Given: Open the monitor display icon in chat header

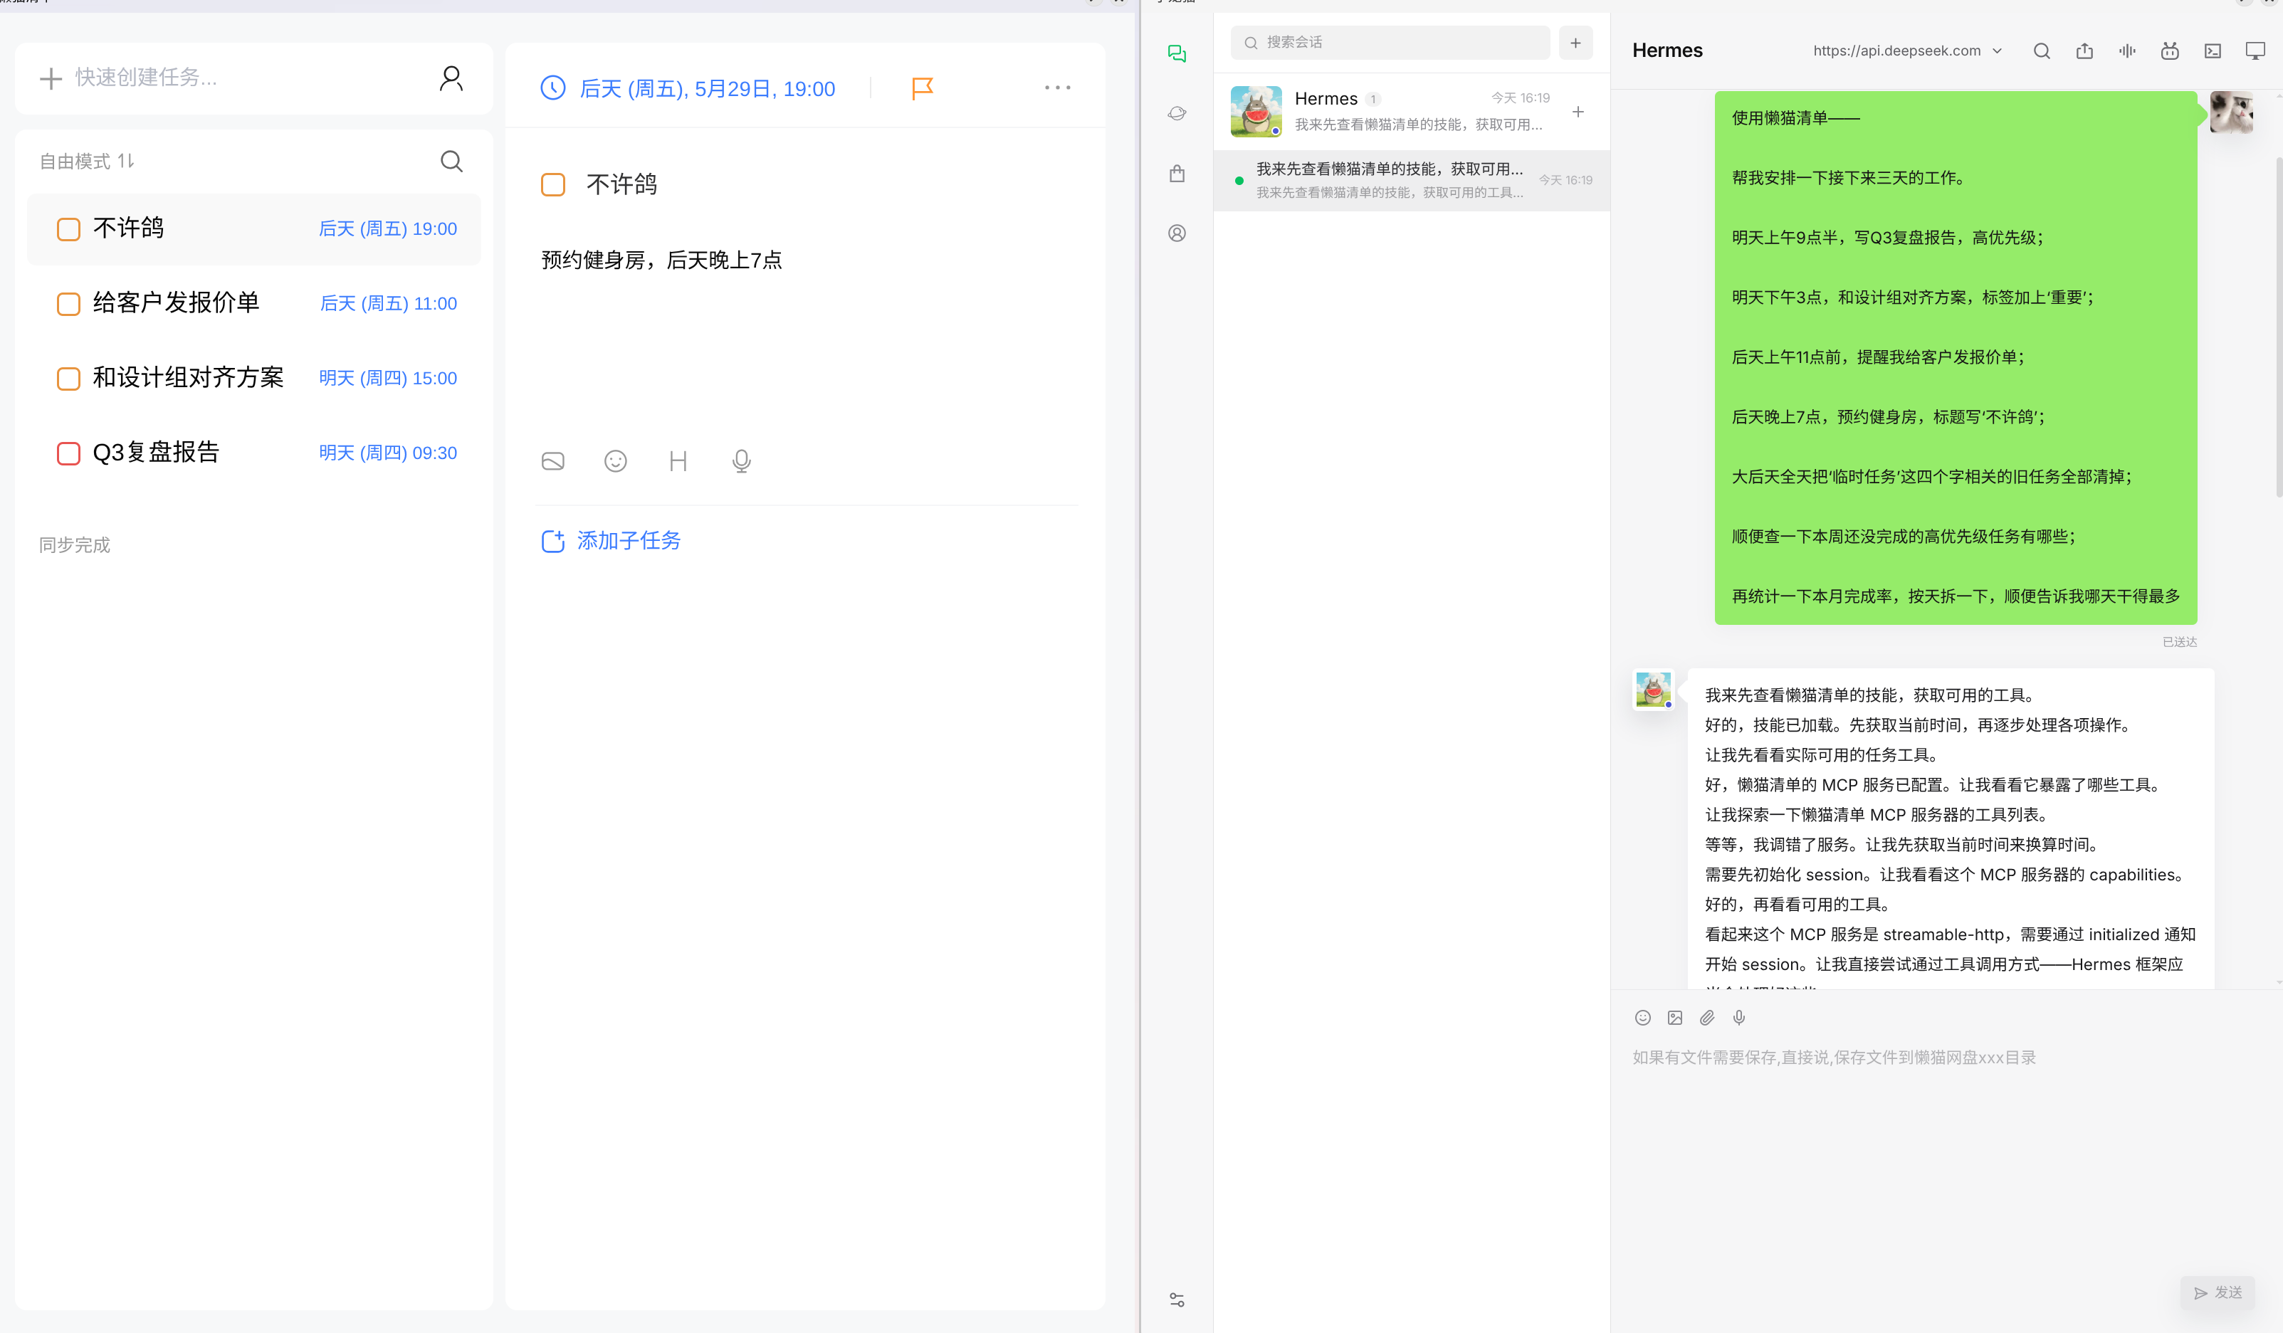Looking at the screenshot, I should [x=2256, y=51].
